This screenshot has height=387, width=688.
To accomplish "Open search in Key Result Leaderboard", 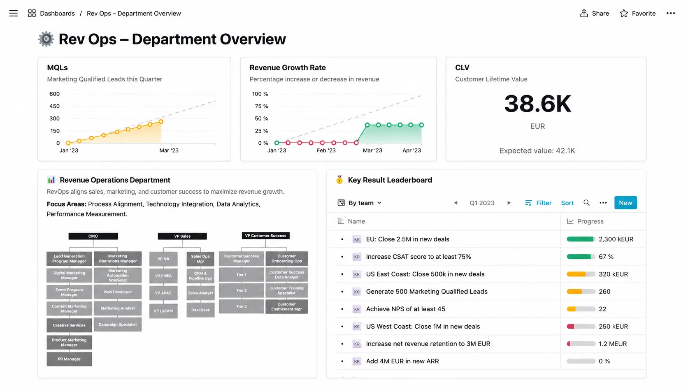I will tap(587, 203).
